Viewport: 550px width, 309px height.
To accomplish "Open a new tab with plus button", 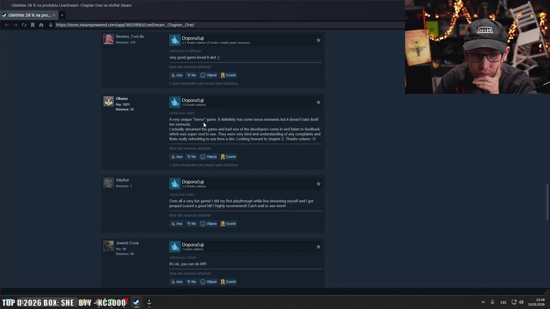I will click(62, 15).
